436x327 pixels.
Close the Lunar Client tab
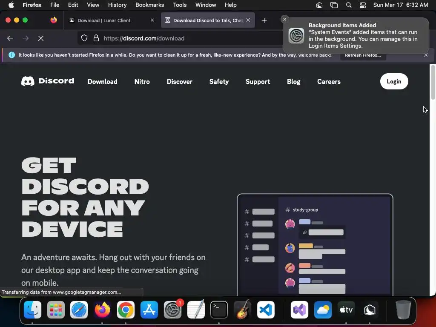(152, 20)
